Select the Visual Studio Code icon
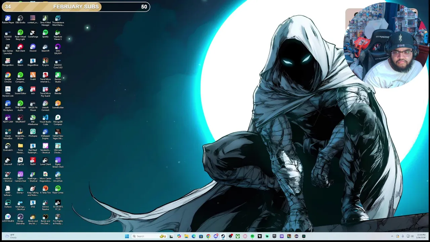The image size is (430, 242). (45, 120)
